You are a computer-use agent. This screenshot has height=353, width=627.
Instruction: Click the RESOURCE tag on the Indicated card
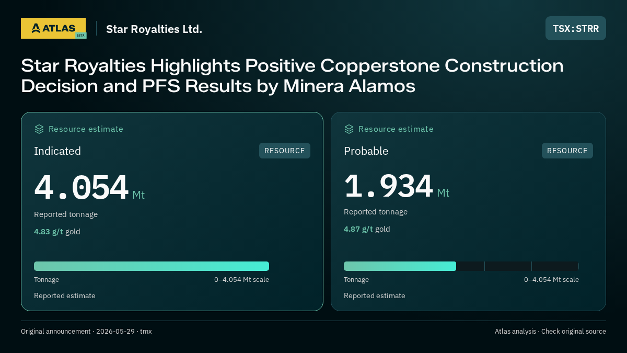tap(285, 151)
